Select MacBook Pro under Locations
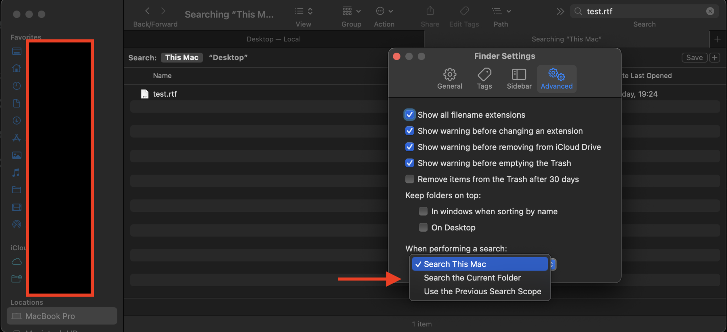This screenshot has width=727, height=332. point(62,316)
